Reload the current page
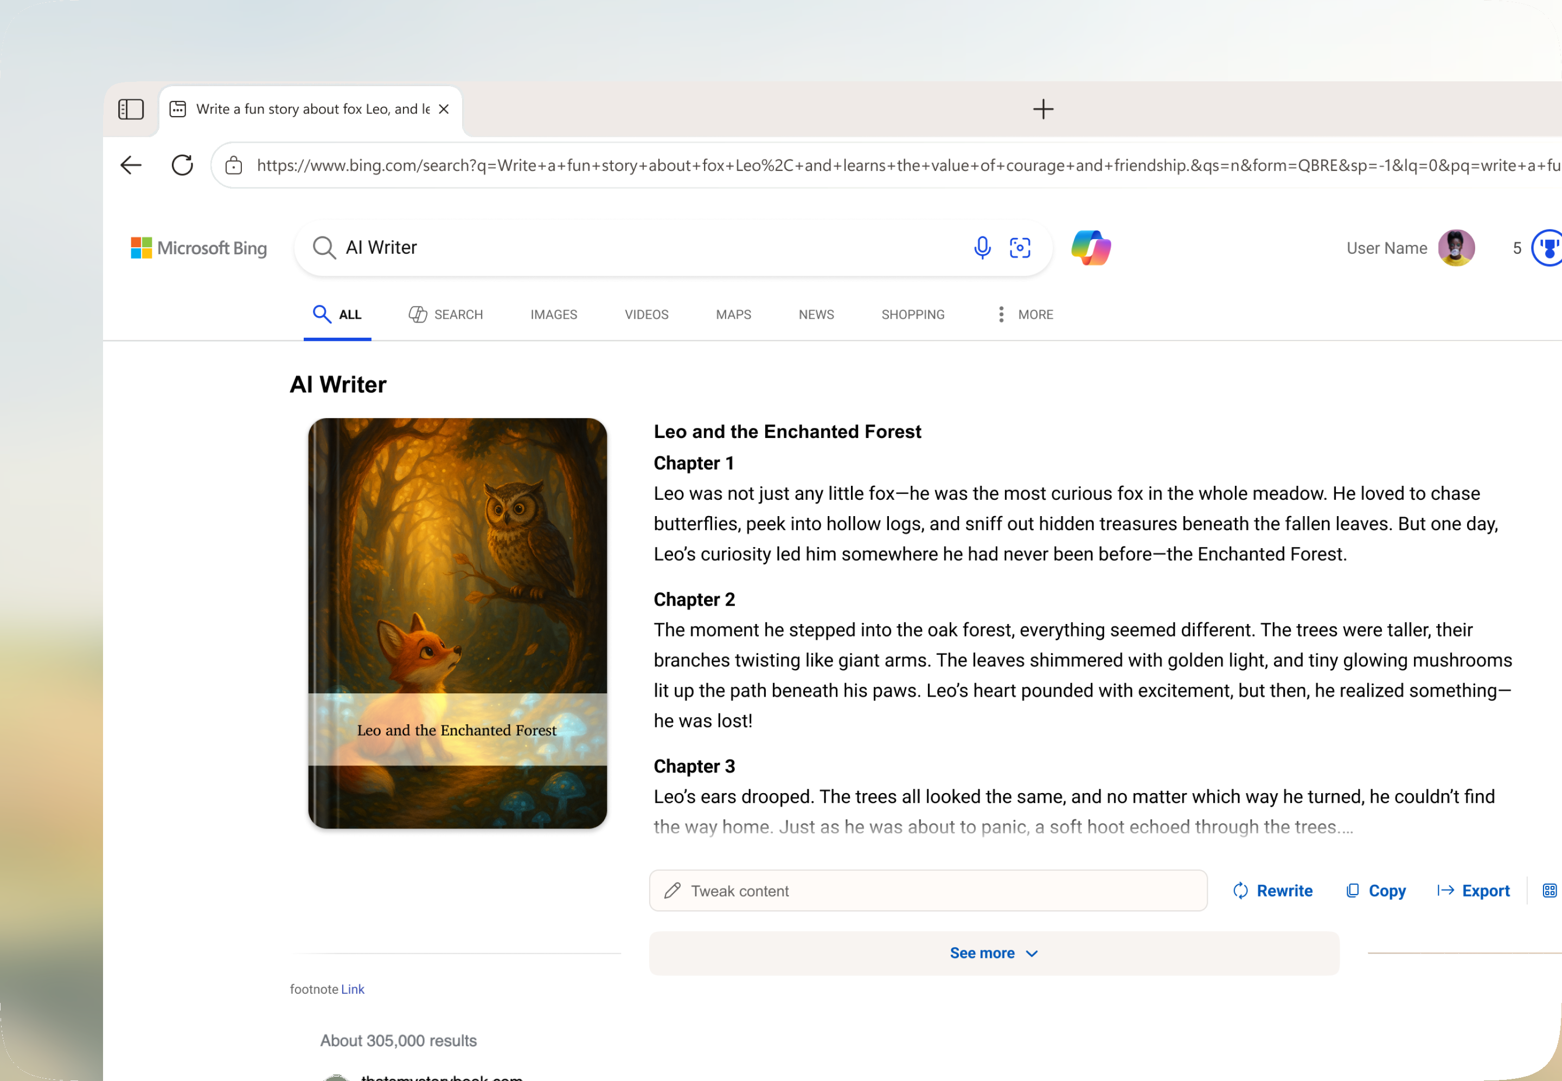Viewport: 1562px width, 1081px height. point(182,165)
